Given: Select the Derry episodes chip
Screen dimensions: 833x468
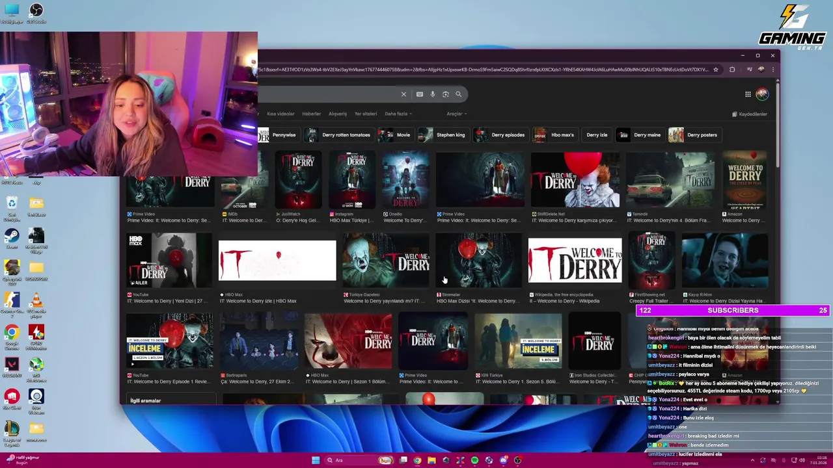Looking at the screenshot, I should (500, 135).
